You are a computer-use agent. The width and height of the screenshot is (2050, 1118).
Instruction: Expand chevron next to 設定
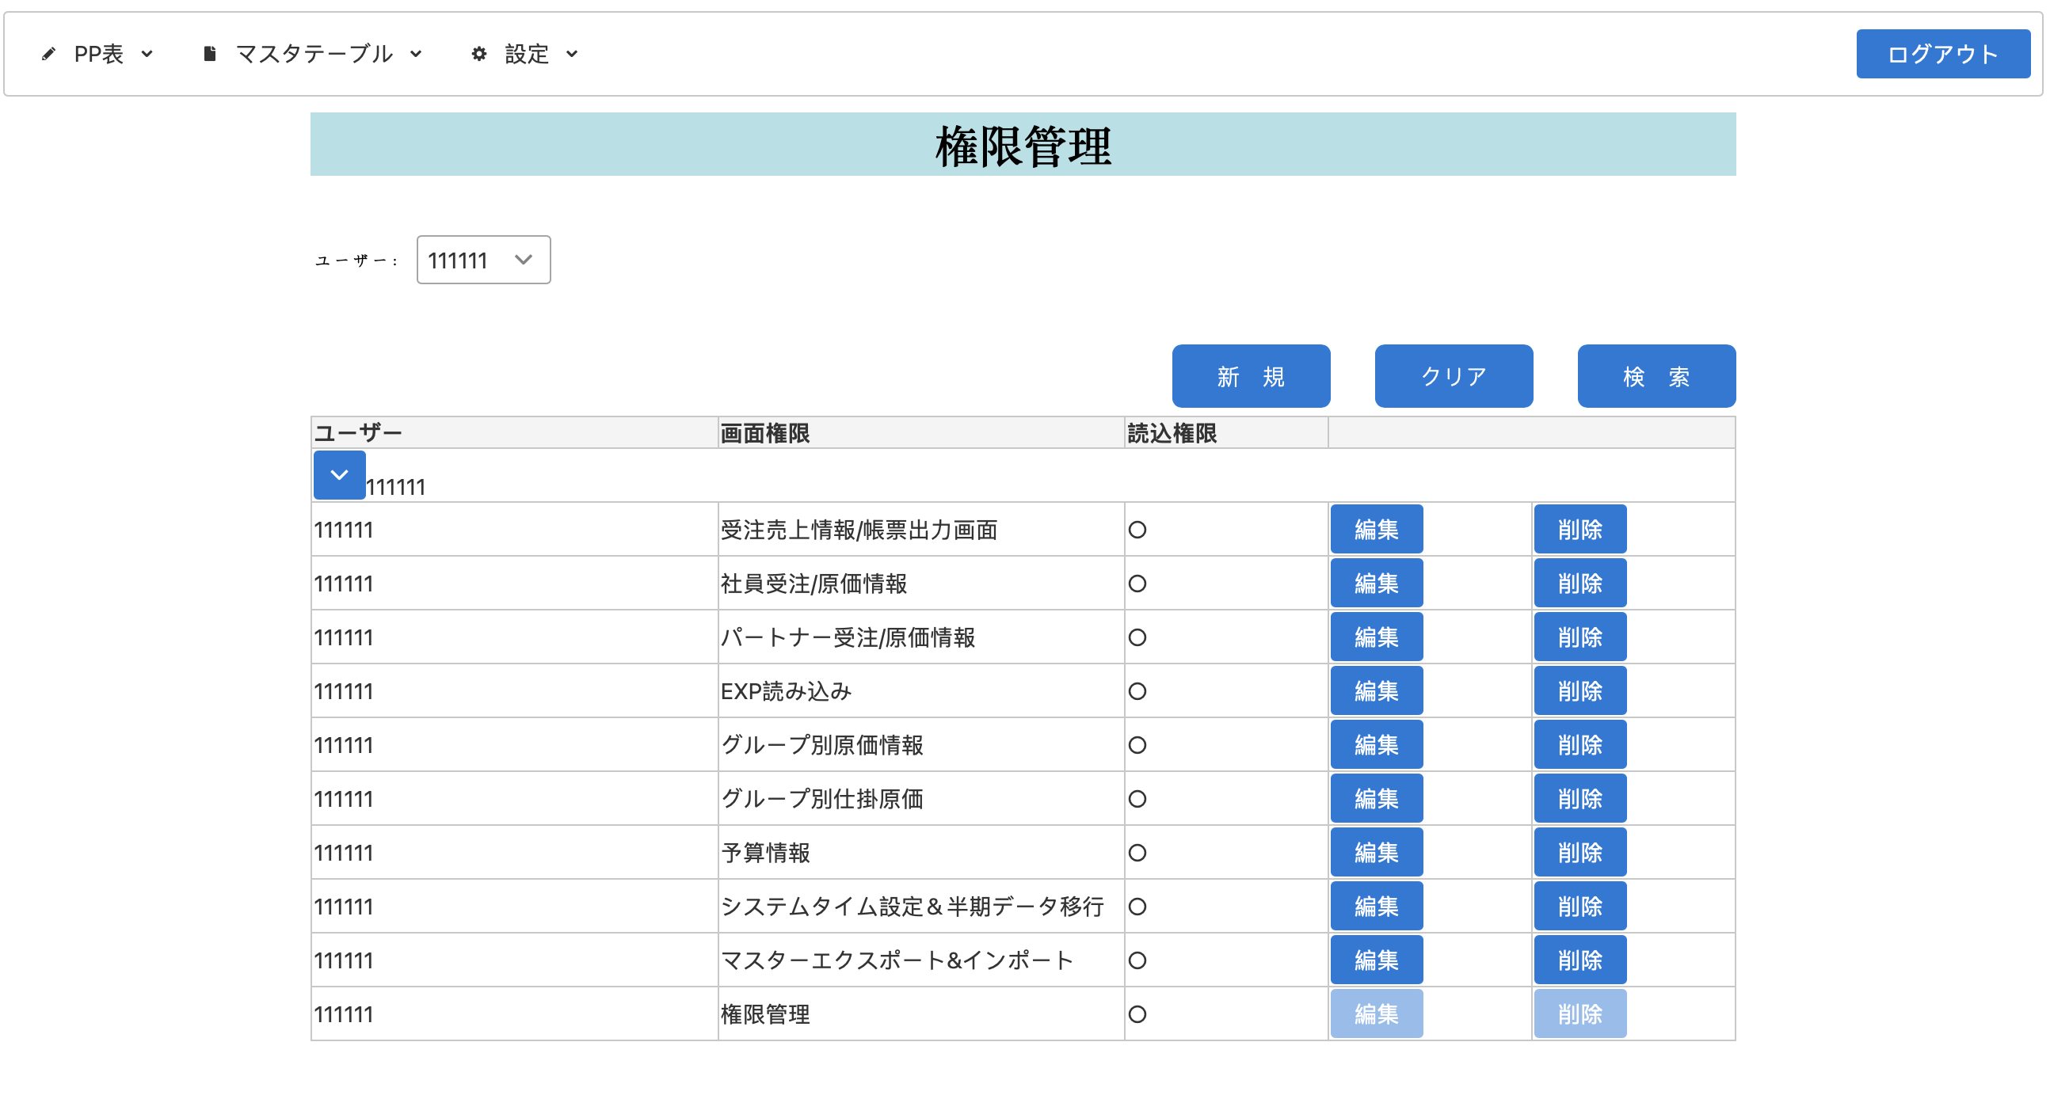pos(571,54)
